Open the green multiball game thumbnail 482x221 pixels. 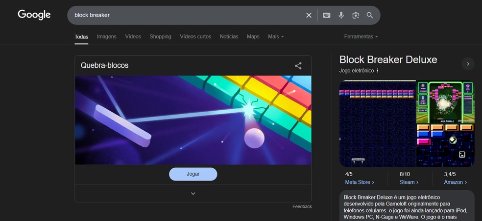point(445,101)
